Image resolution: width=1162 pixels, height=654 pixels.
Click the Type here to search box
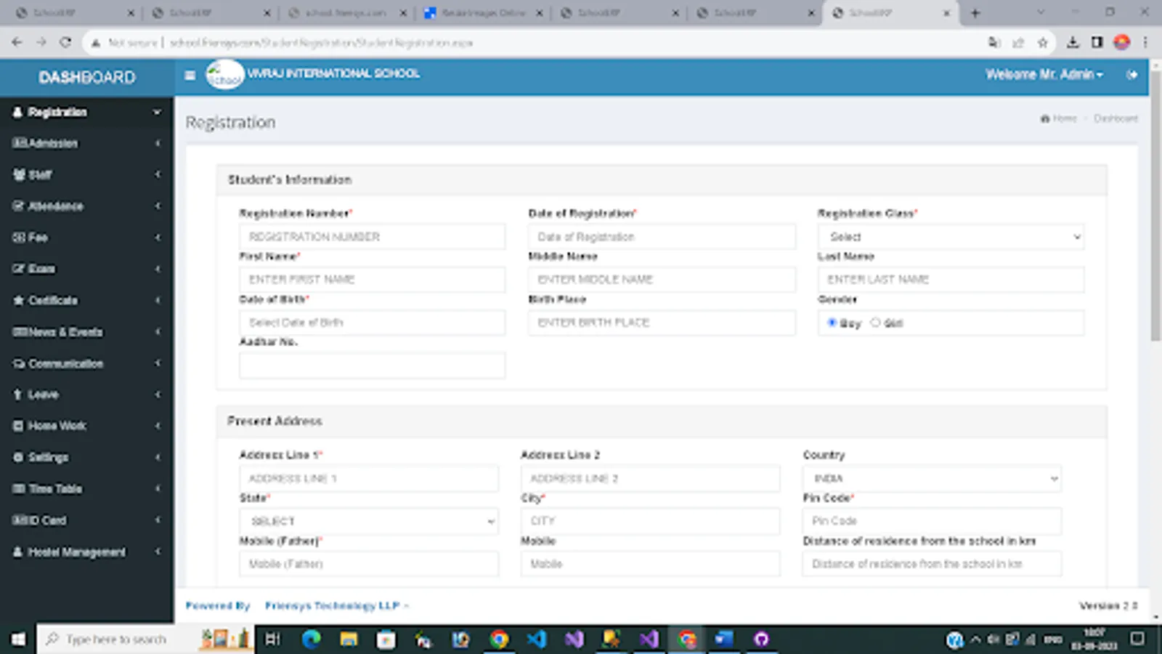click(116, 639)
